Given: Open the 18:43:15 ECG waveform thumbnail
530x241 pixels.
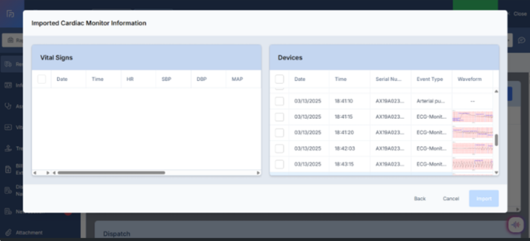Looking at the screenshot, I should click(x=472, y=164).
